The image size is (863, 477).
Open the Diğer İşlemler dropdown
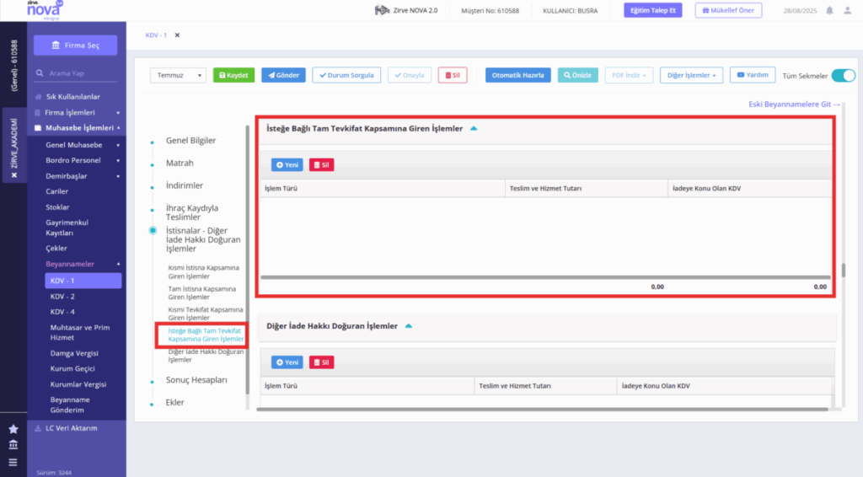click(691, 75)
